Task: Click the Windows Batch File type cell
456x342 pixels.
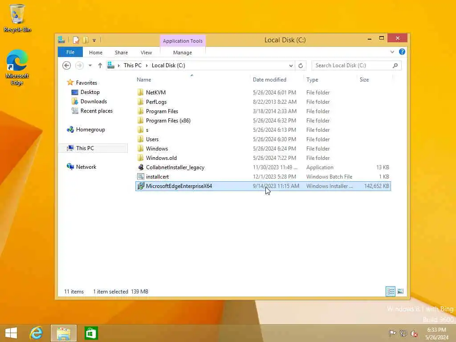Action: coord(329,177)
